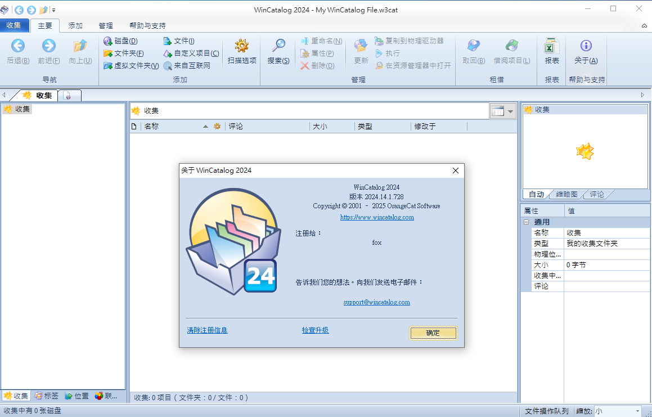
Task: Switch to 位置 tab in left panel
Action: coord(77,396)
